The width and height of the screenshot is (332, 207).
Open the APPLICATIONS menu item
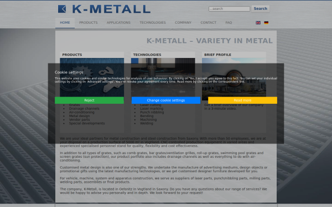point(118,23)
